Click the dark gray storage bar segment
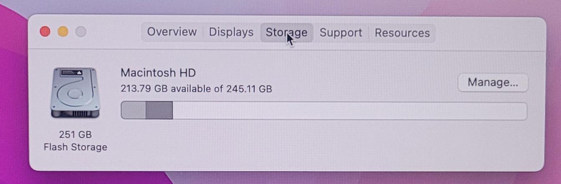 click(x=159, y=111)
